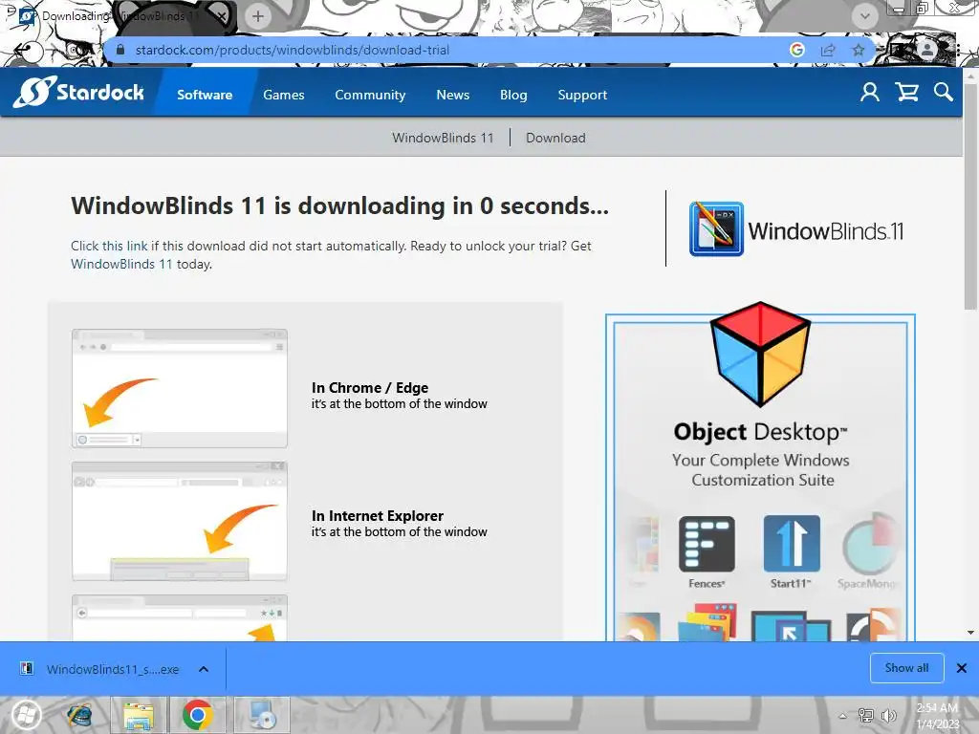Click the 'WindowBlinds 11' purchase link
979x734 pixels.
[121, 264]
